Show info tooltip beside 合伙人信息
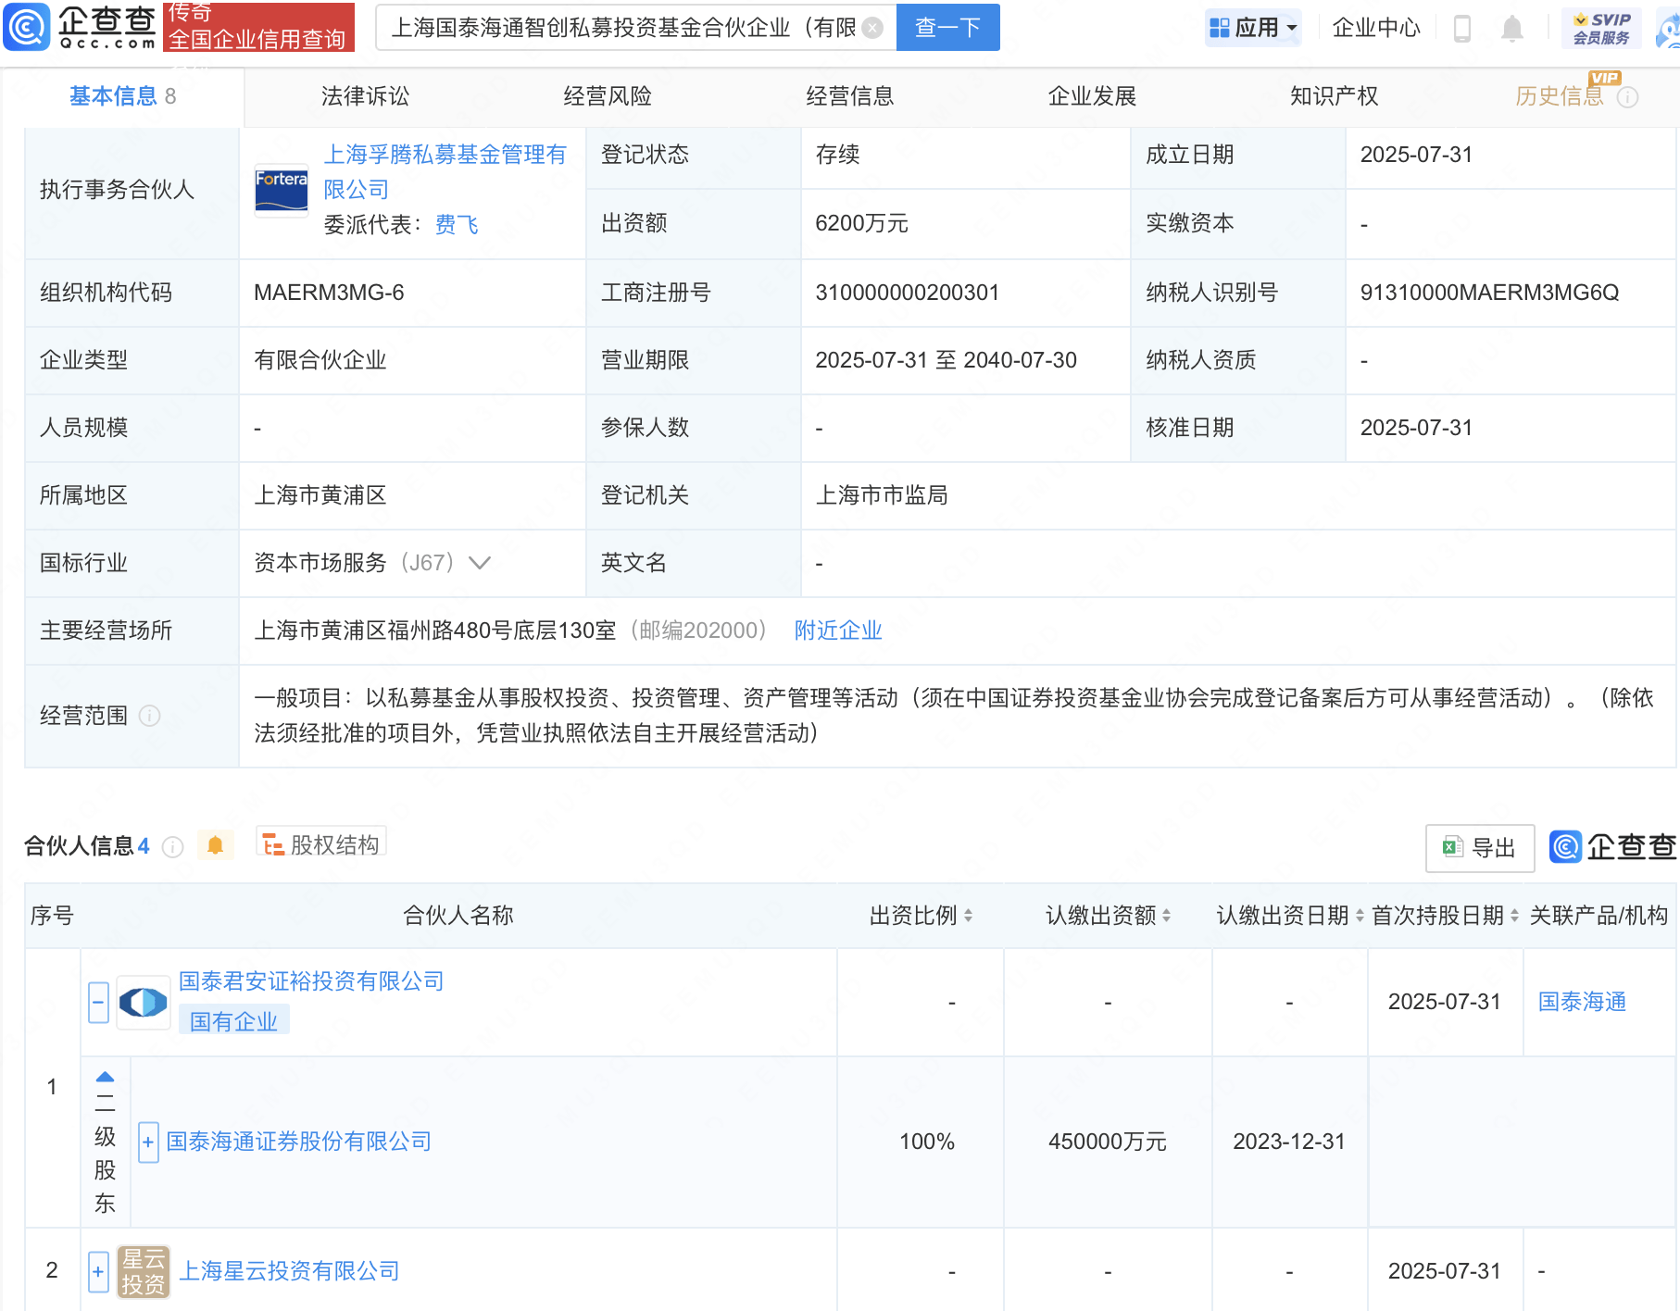The height and width of the screenshot is (1311, 1680). [172, 846]
